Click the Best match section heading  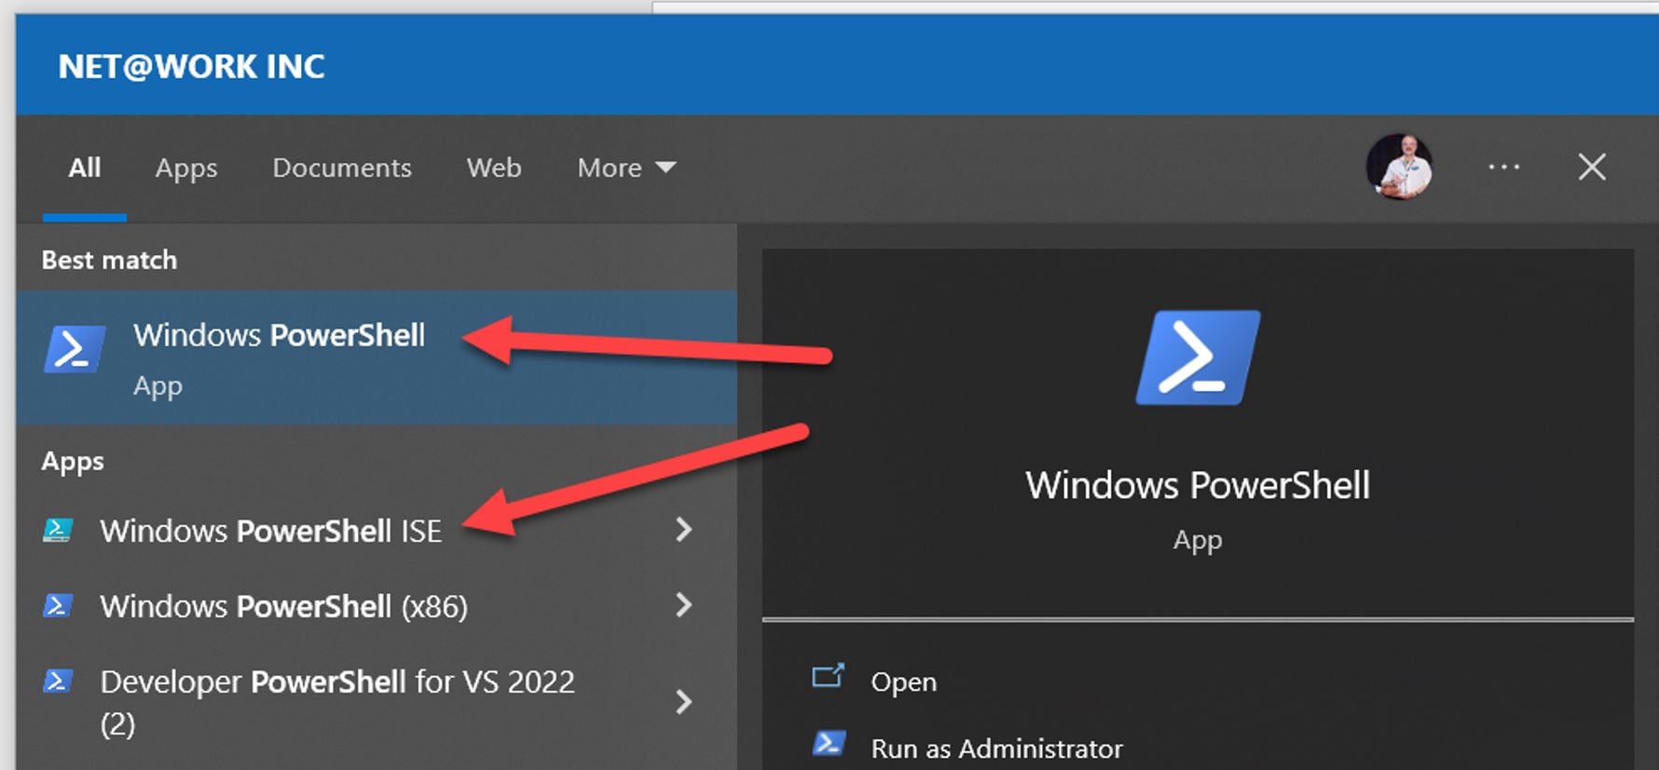coord(109,260)
